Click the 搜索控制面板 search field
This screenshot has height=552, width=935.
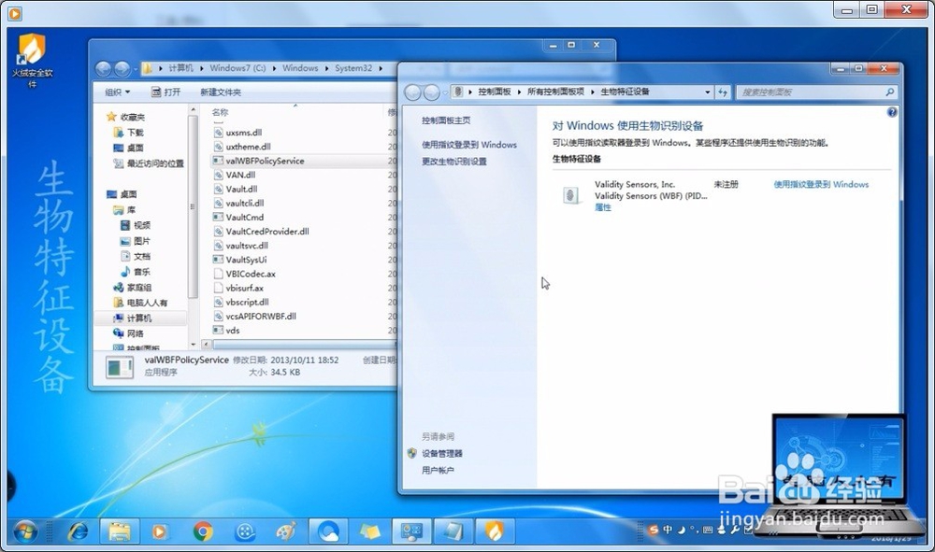click(x=810, y=92)
